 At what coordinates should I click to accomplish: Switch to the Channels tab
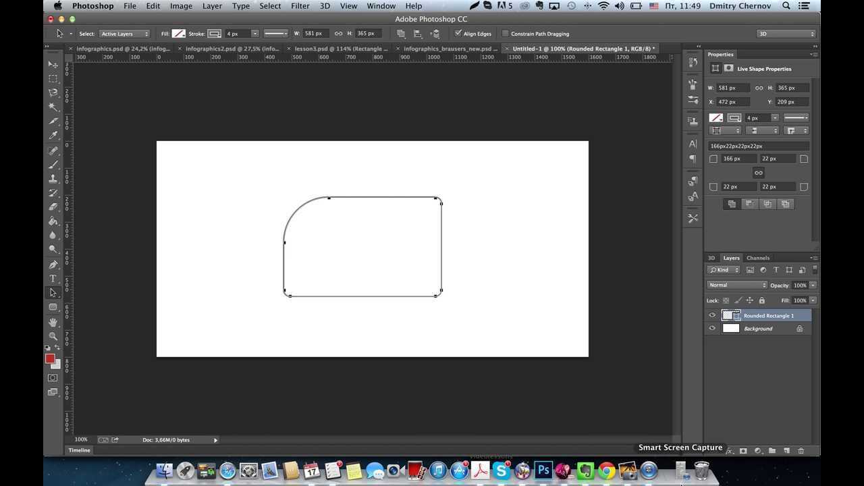tap(758, 258)
